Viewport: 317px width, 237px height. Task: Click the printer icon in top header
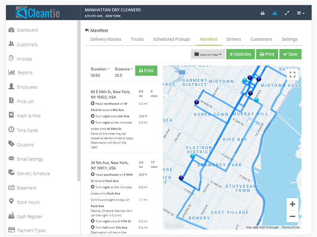[x=262, y=13]
